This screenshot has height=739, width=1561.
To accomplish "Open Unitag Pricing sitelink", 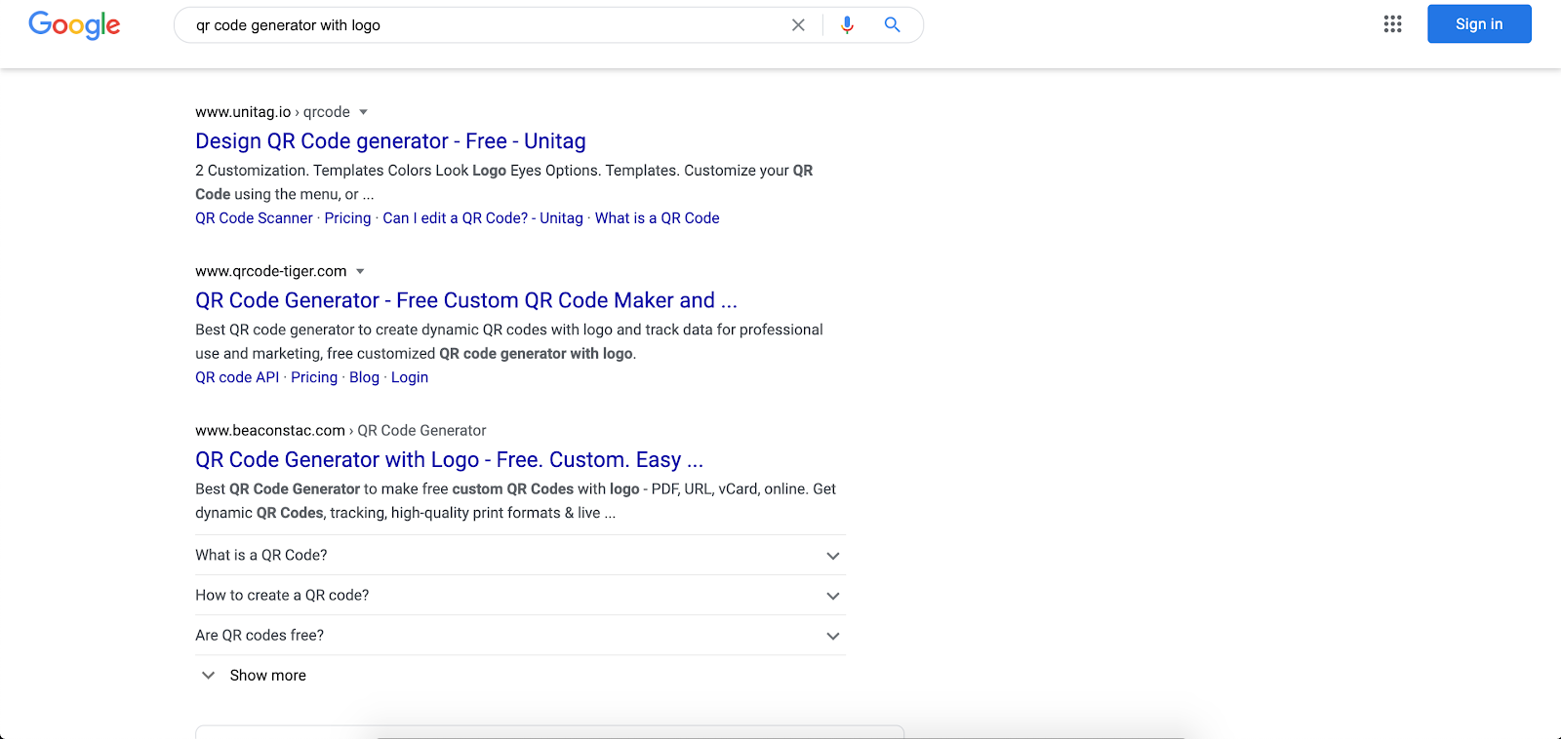I will pyautogui.click(x=347, y=218).
